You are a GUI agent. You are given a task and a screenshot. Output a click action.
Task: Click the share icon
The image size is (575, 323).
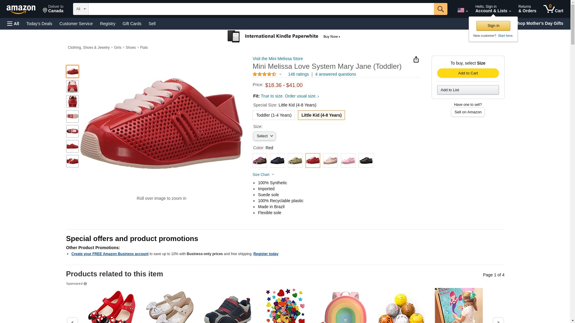point(416,60)
